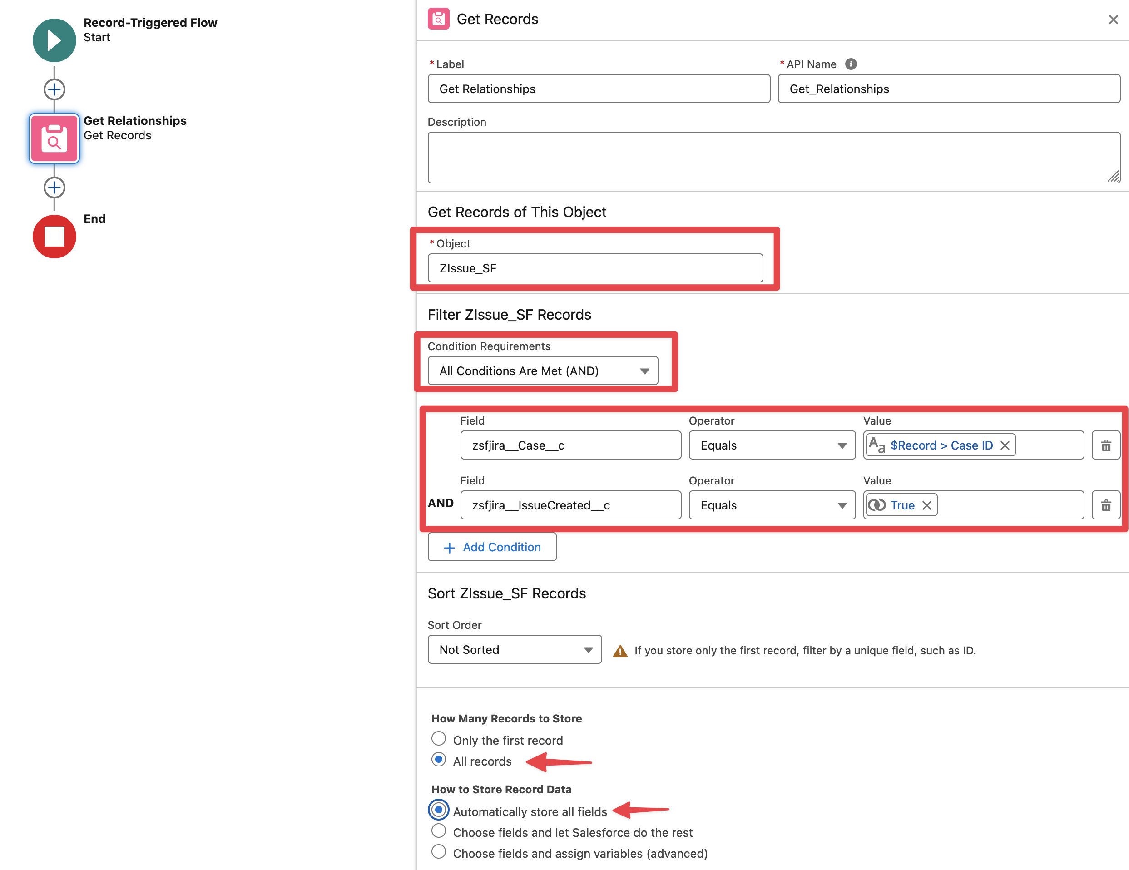
Task: Click the pink Get Relationships element icon
Action: [54, 138]
